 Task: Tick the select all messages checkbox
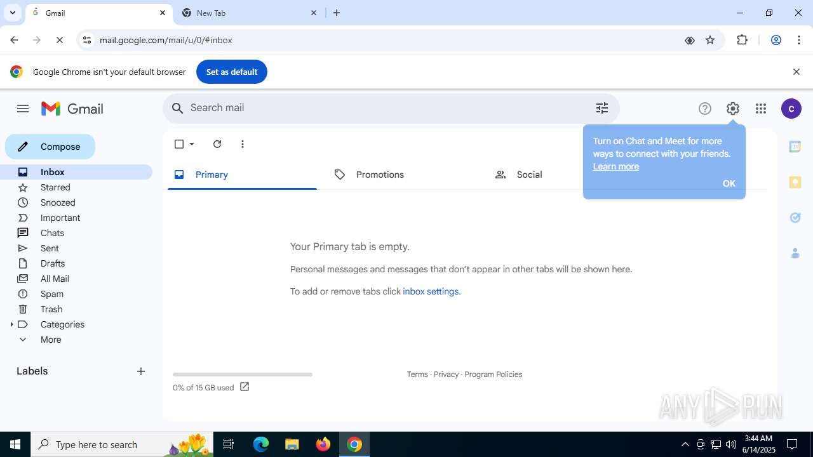tap(179, 144)
